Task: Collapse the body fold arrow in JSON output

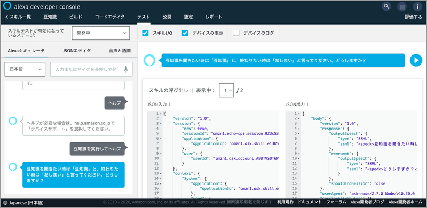Action: coord(299,118)
